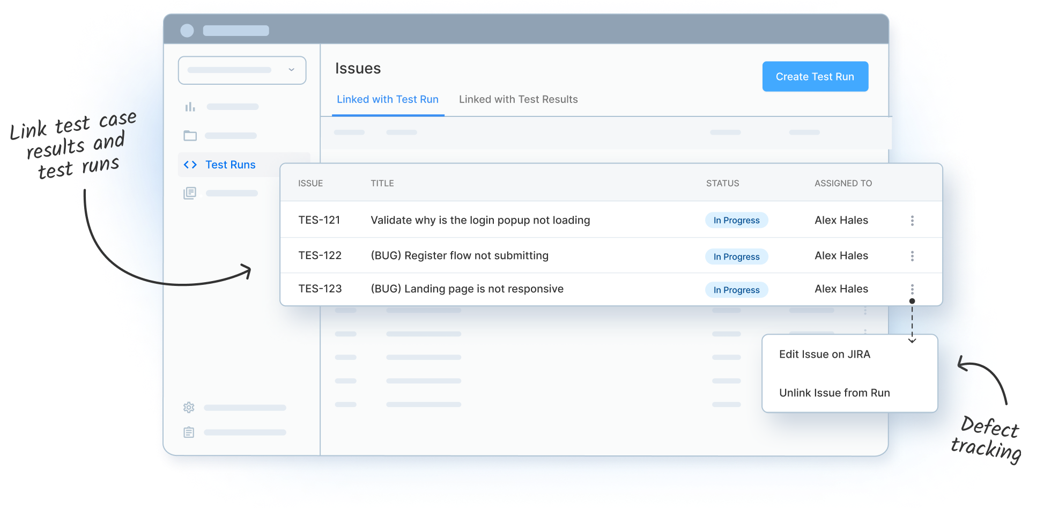Open the kebab menu for TES-123
The height and width of the screenshot is (508, 1051).
click(x=912, y=289)
